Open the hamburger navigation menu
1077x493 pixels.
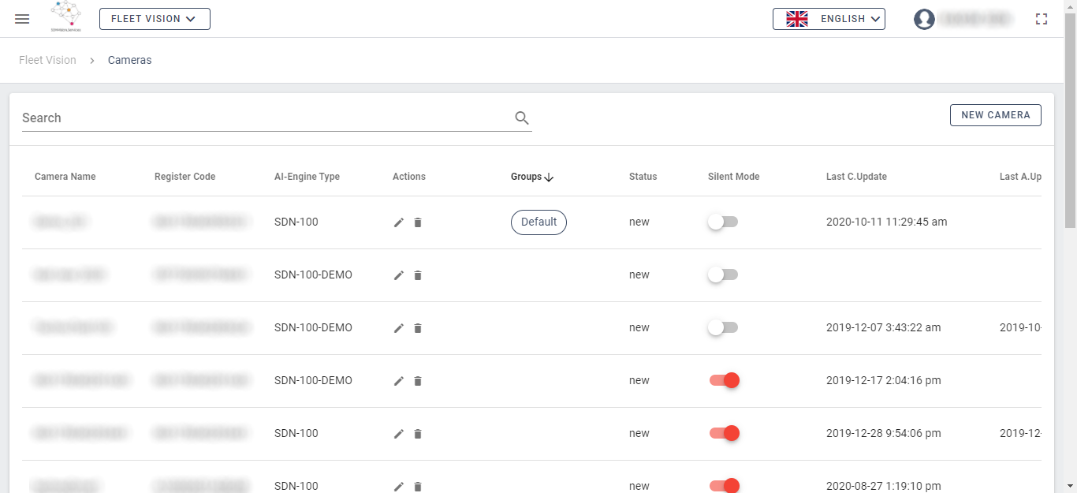point(22,19)
